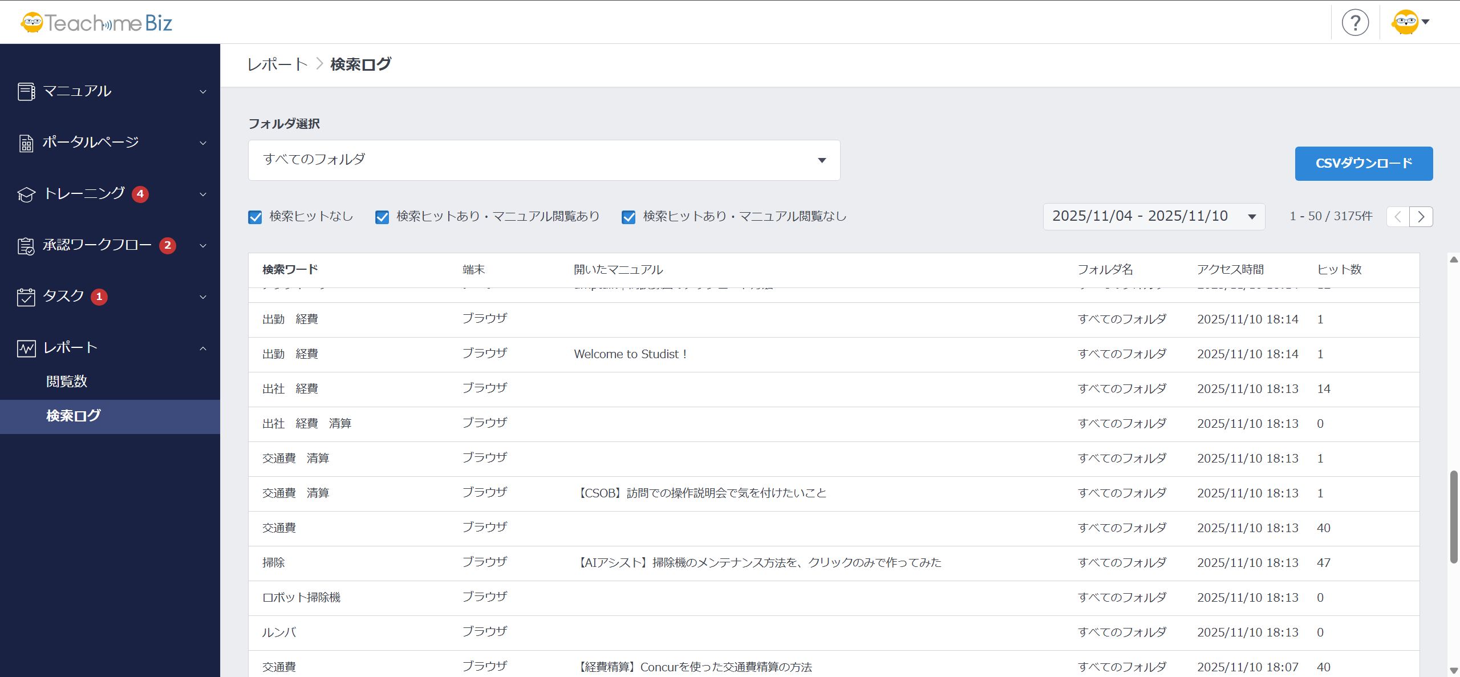The image size is (1460, 677).
Task: Uncheck 検索ヒットあり・マニュアル閲覧なし filter
Action: (628, 217)
